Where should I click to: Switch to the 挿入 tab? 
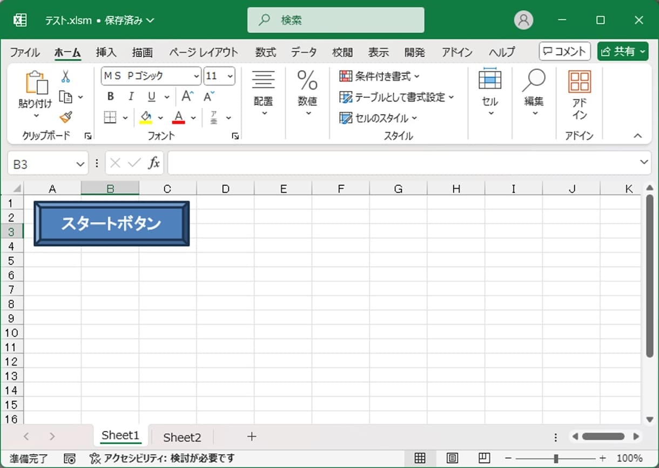point(106,52)
